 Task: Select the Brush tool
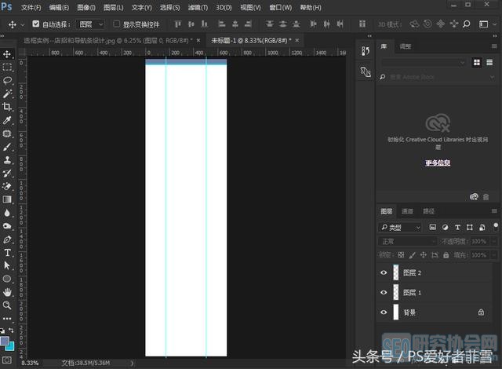[7, 147]
